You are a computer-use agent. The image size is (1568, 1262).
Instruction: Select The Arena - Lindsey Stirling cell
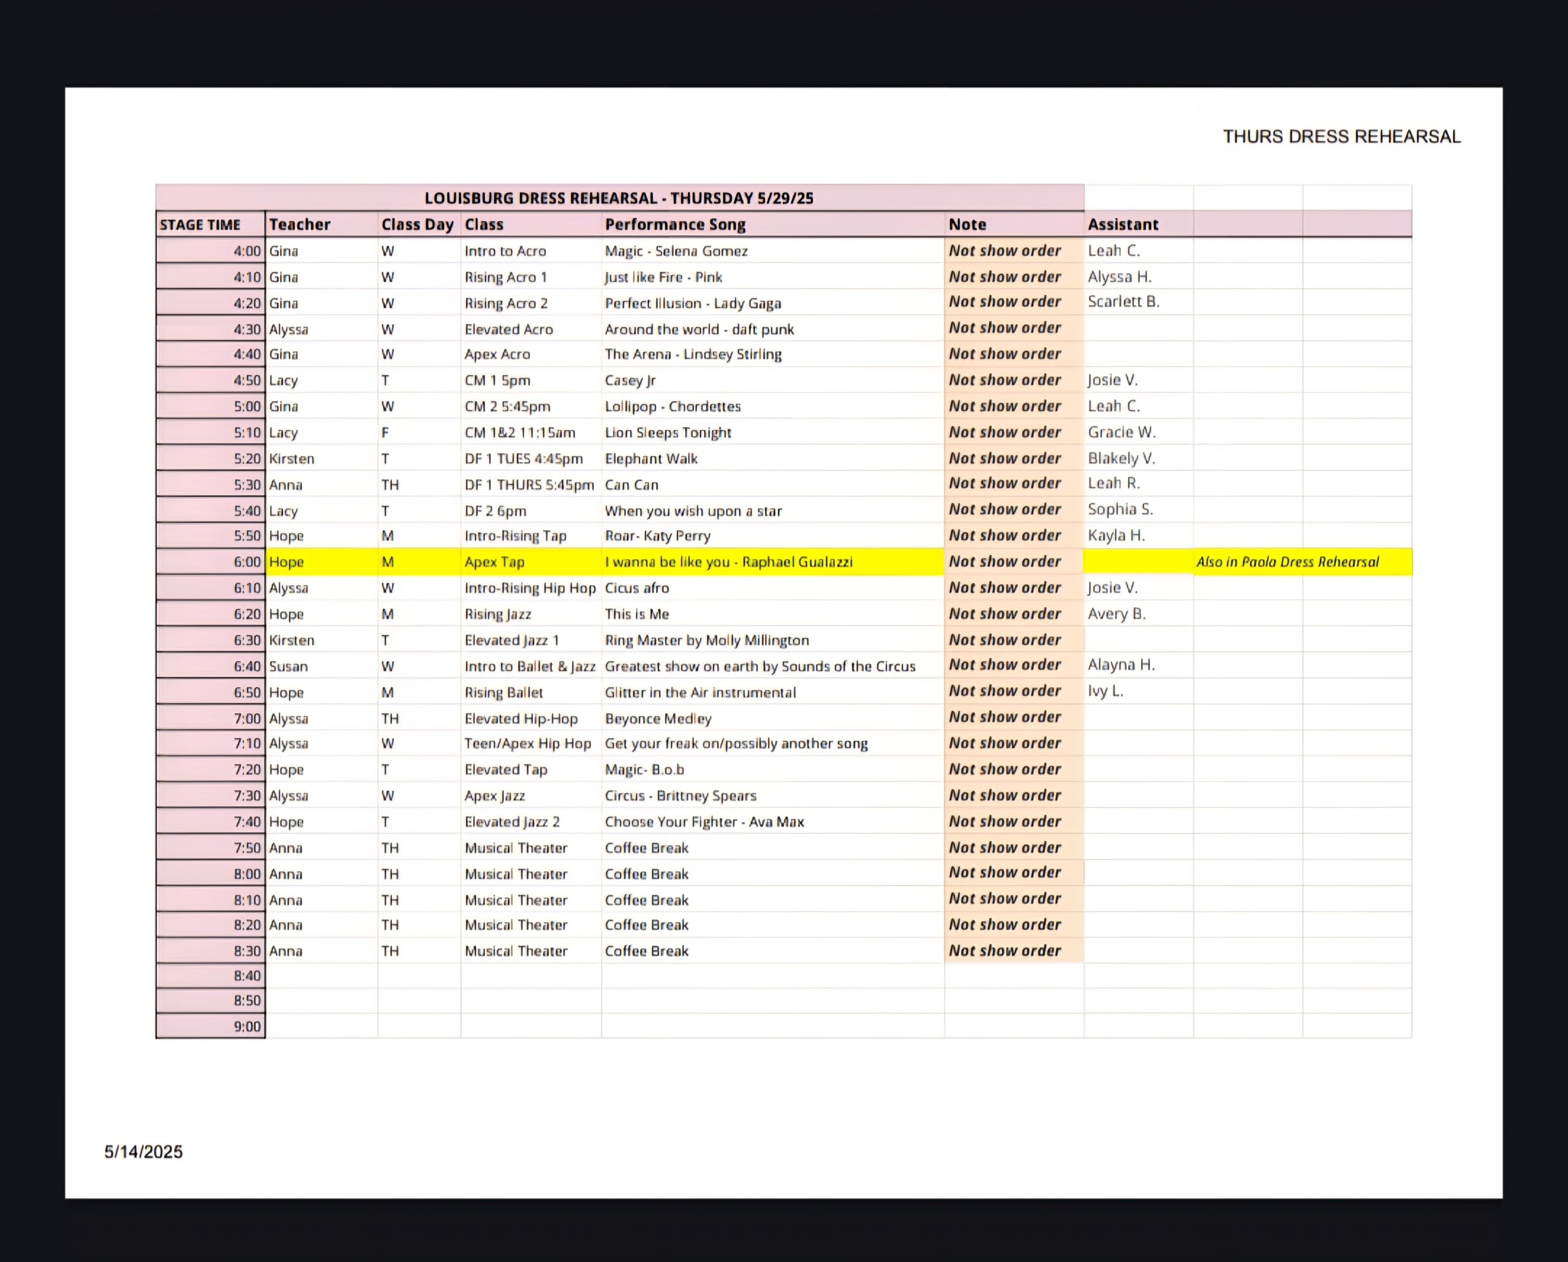tap(772, 354)
